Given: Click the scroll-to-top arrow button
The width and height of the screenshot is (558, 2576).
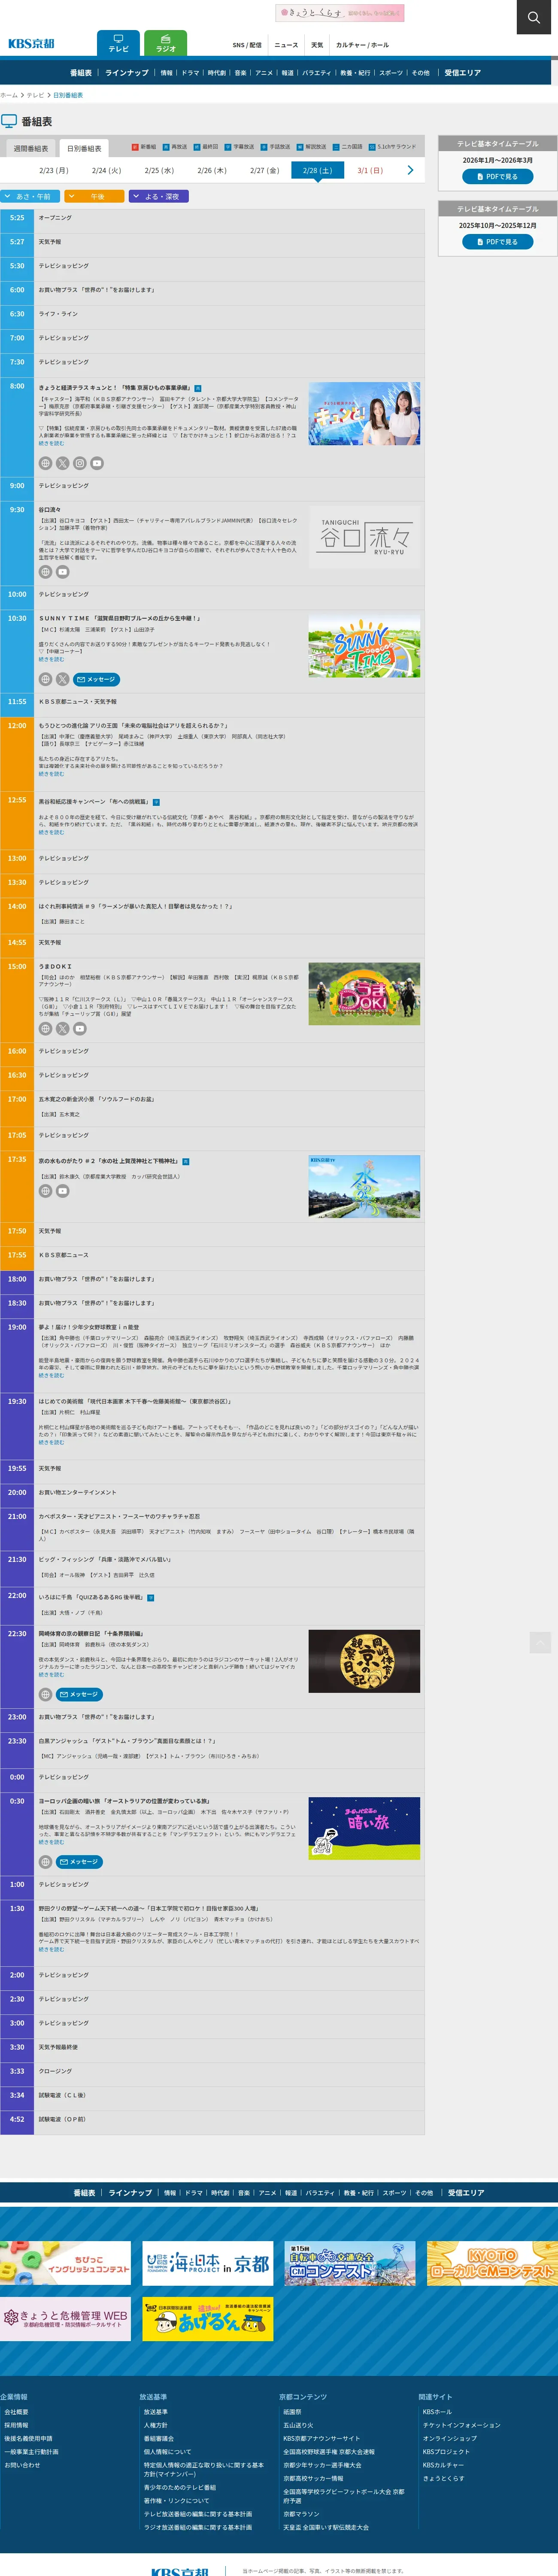Looking at the screenshot, I should tap(540, 1642).
